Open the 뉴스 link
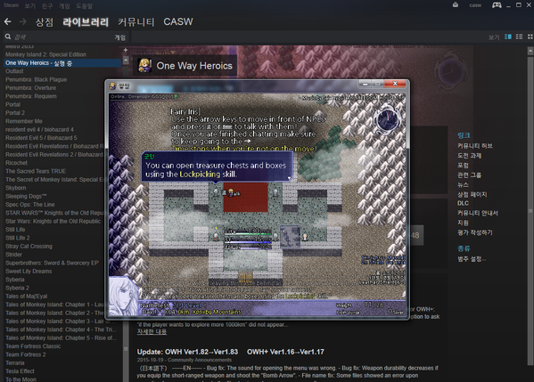534x382 pixels. [463, 185]
